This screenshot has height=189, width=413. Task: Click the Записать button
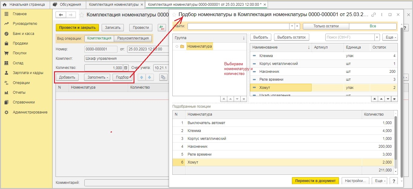[x=113, y=28]
